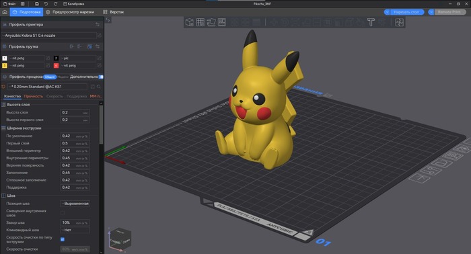Collapse the left sidebar arrow button
Viewport: 471px width, 254px height.
point(108,19)
